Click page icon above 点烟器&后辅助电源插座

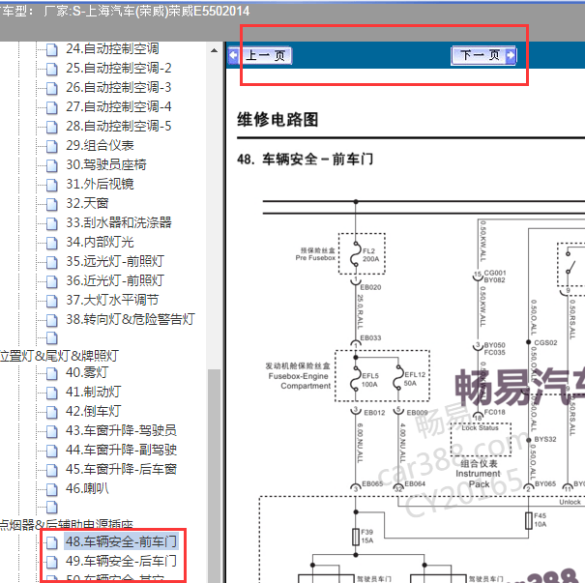click(x=52, y=508)
